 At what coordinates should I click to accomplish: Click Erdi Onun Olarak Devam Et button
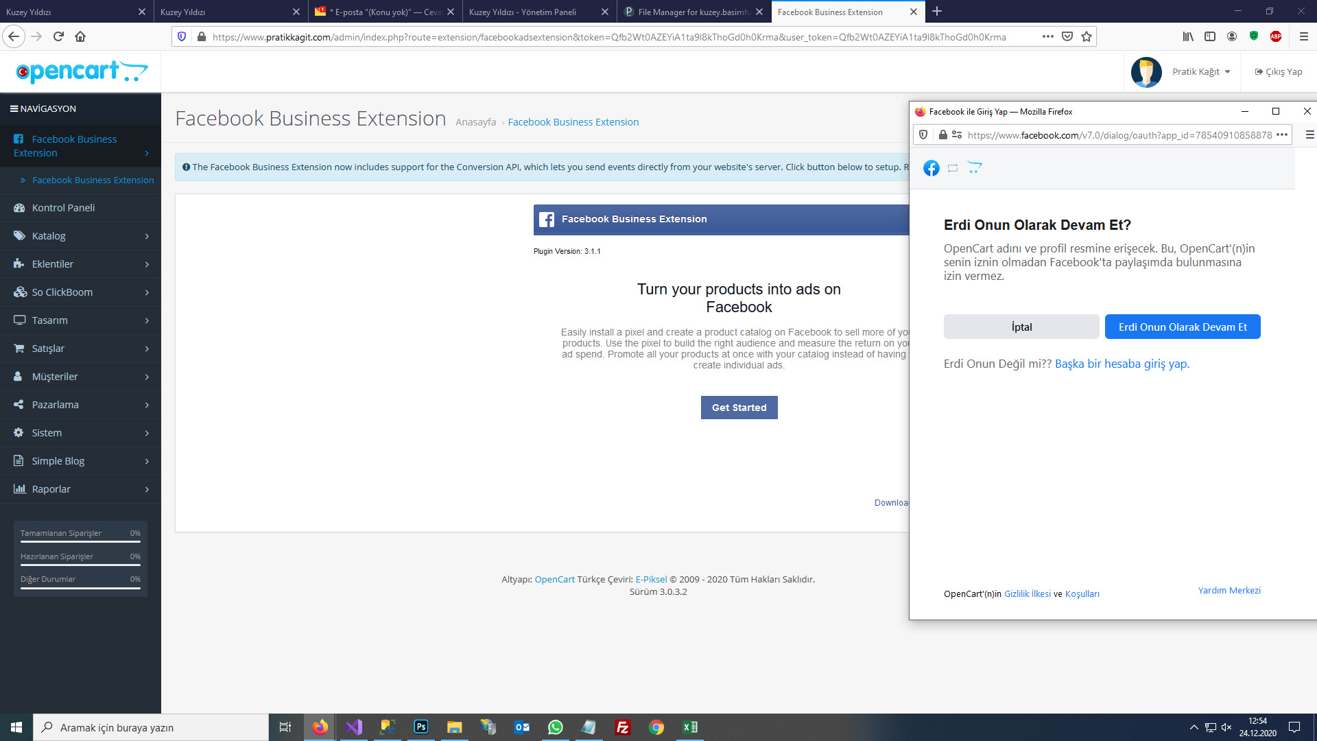[x=1183, y=327]
